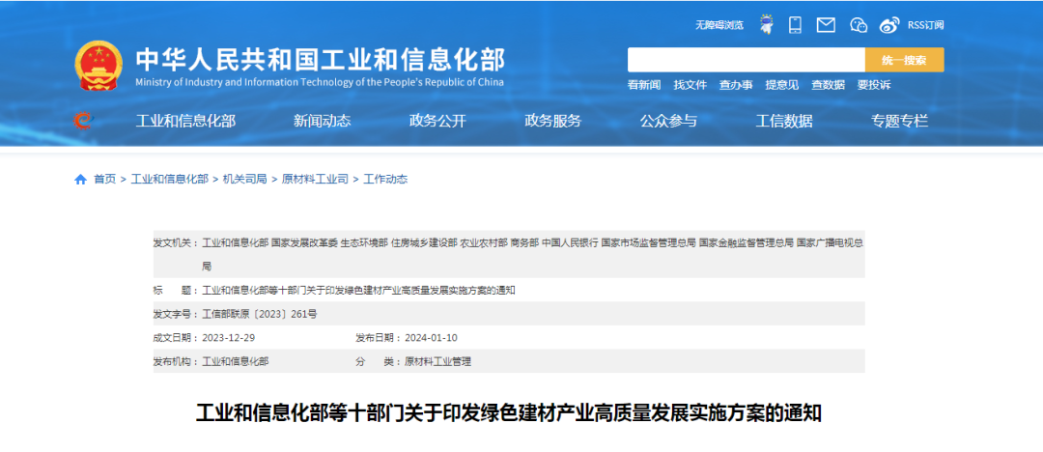Click 分类 value 原材料工业管理
Screen dimensions: 1043x452
point(437,361)
